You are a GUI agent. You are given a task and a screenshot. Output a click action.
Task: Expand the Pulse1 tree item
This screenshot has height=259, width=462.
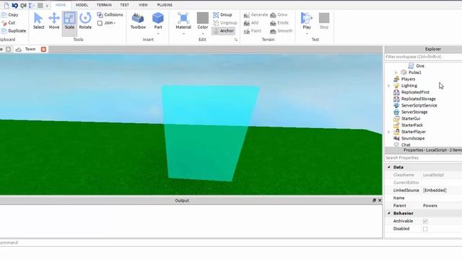[396, 73]
